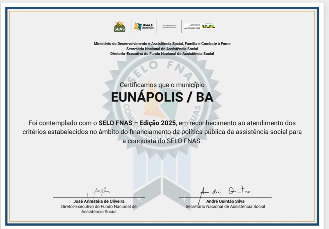Click the Ministério do Desenvolvimento logo beside Brasil
Screen dimensions: 329x229
(x=193, y=26)
